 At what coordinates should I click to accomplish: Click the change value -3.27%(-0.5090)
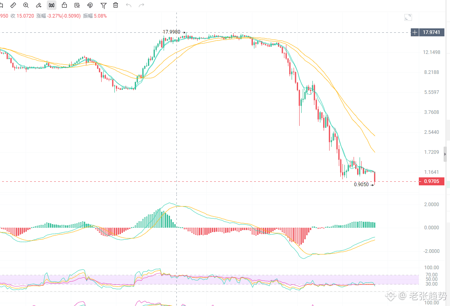pyautogui.click(x=64, y=16)
